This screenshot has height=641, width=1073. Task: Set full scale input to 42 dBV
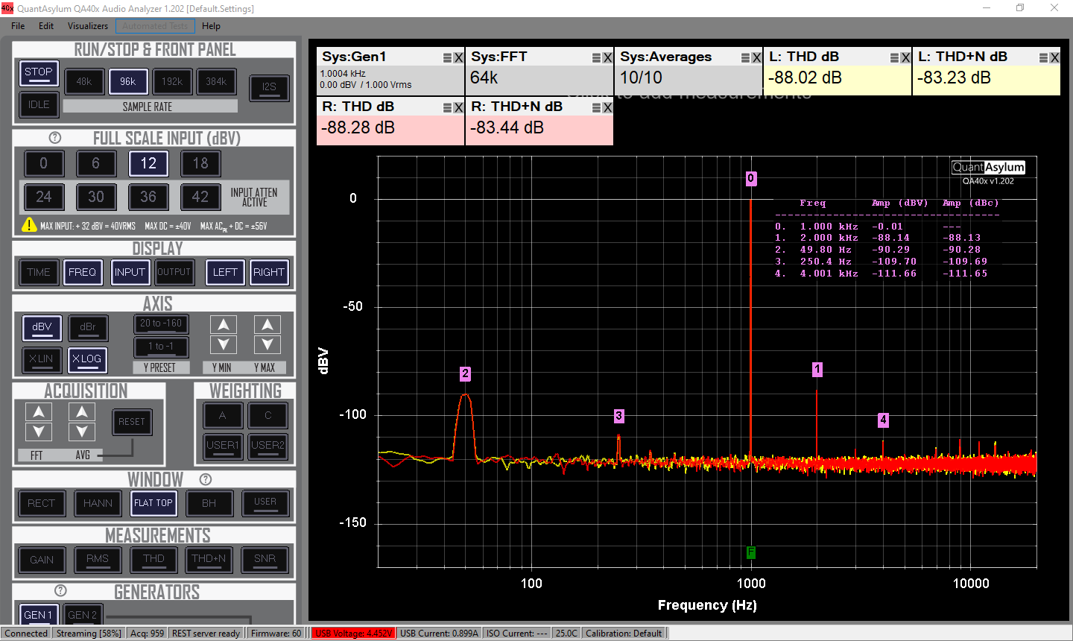[200, 197]
